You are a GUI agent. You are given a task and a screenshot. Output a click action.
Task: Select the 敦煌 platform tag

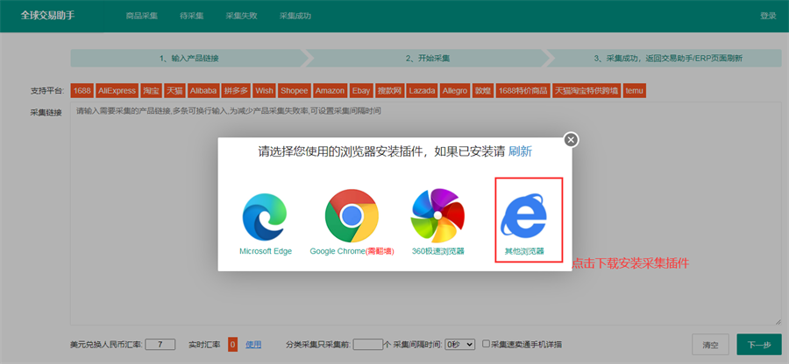point(482,91)
